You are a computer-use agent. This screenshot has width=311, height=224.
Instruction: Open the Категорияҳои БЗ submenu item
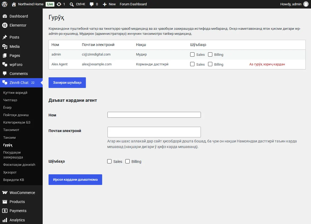coord(17,122)
